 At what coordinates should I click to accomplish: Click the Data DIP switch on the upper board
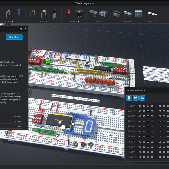pos(120,70)
